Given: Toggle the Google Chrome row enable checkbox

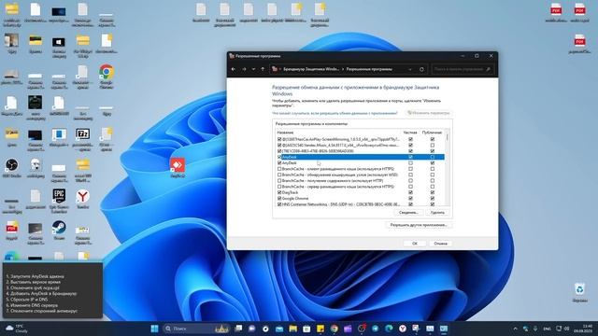Looking at the screenshot, I should click(x=279, y=199).
